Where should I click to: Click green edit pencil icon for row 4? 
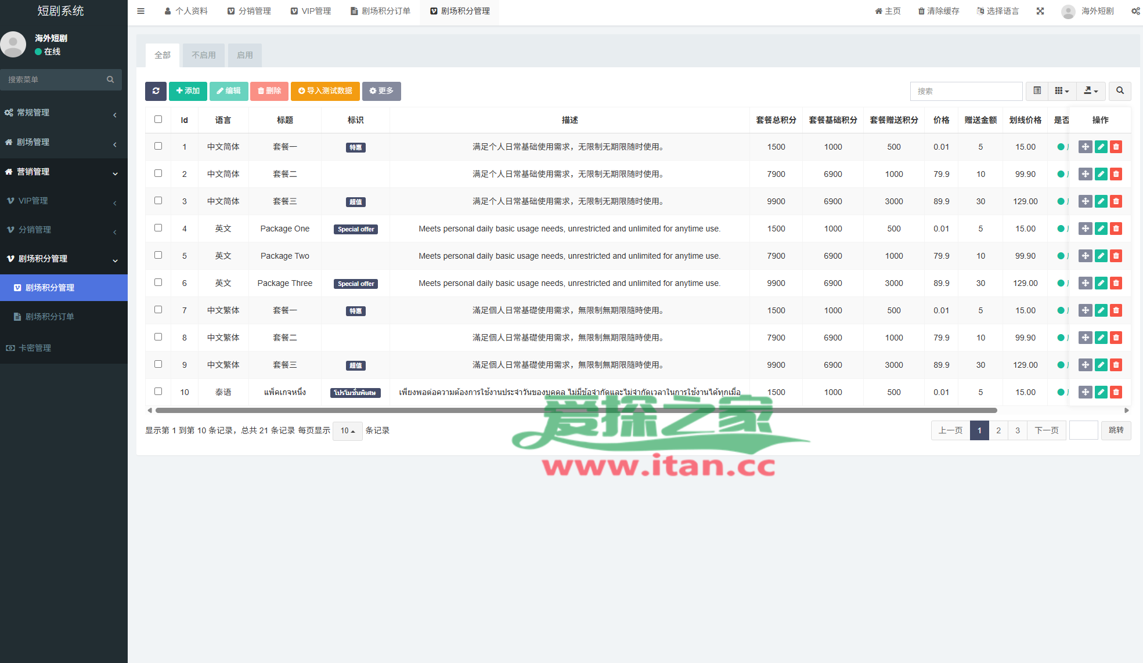click(1101, 229)
